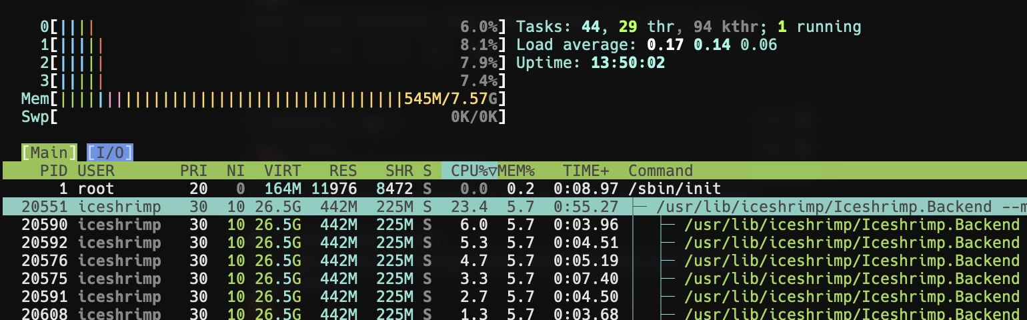Select process row with PID 20576
The height and width of the screenshot is (320, 1027).
click(513, 261)
